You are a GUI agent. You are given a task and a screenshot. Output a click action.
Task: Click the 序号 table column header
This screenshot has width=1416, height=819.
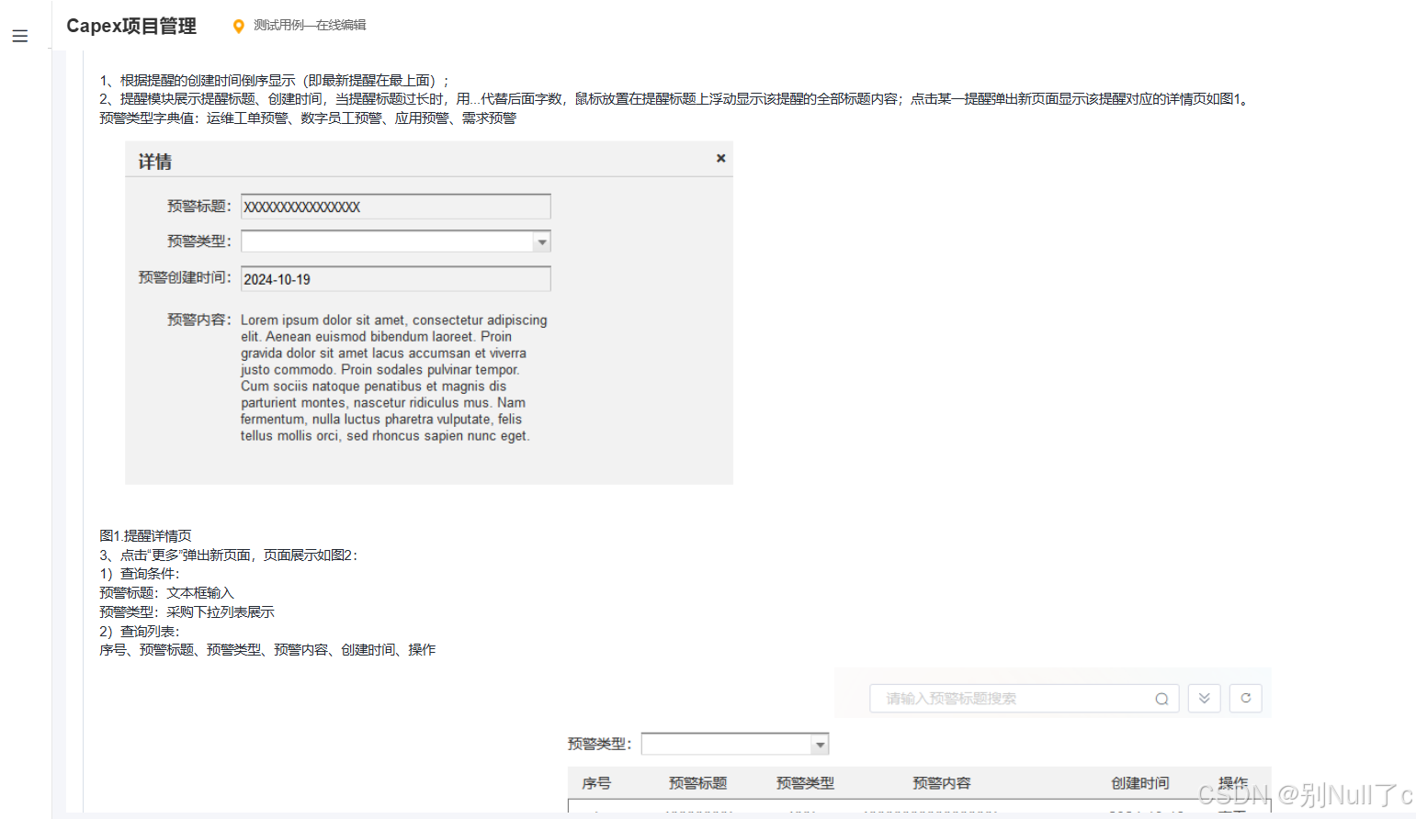[597, 782]
